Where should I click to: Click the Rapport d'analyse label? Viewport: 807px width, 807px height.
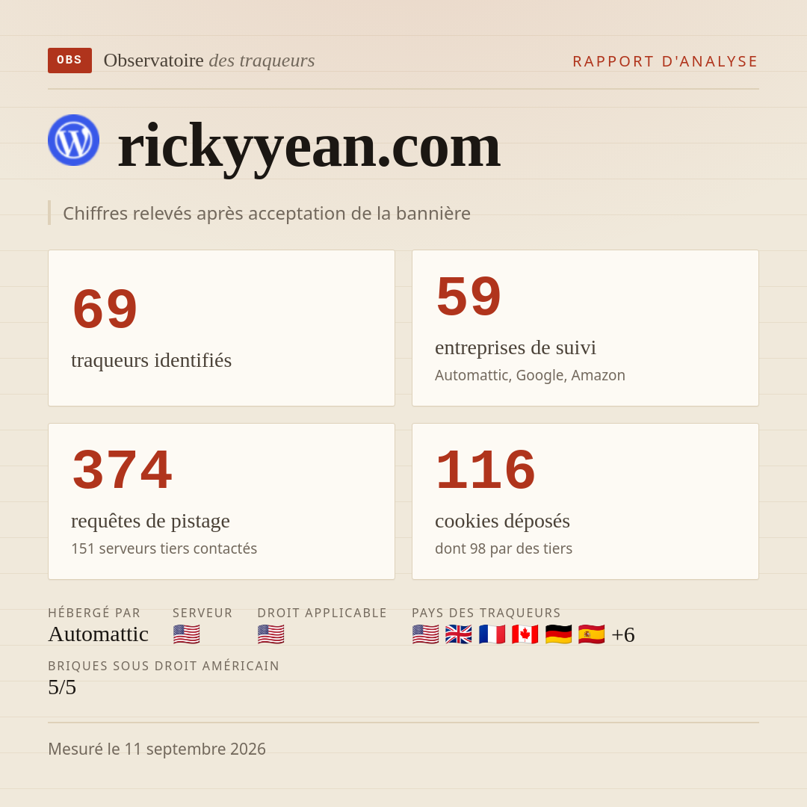click(x=666, y=61)
